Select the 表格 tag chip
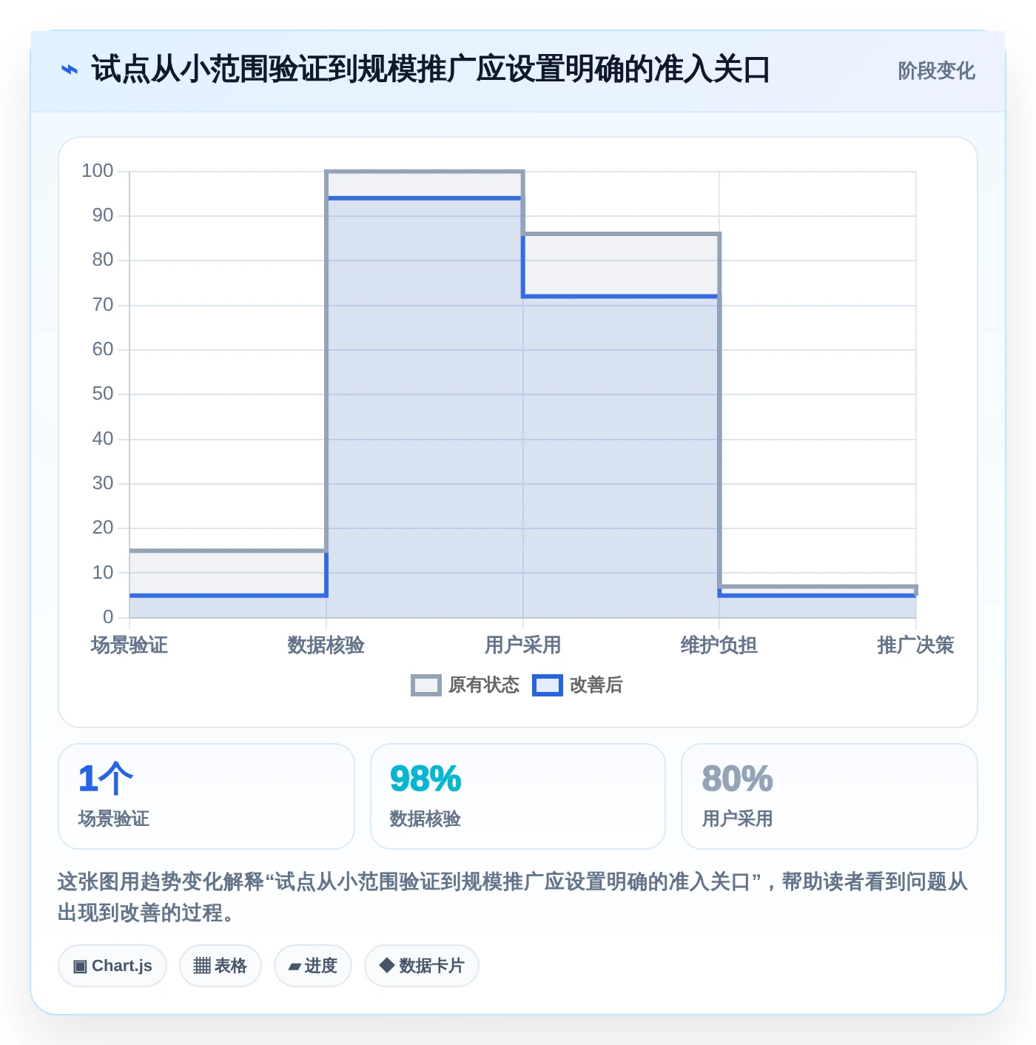1036x1045 pixels. click(221, 966)
